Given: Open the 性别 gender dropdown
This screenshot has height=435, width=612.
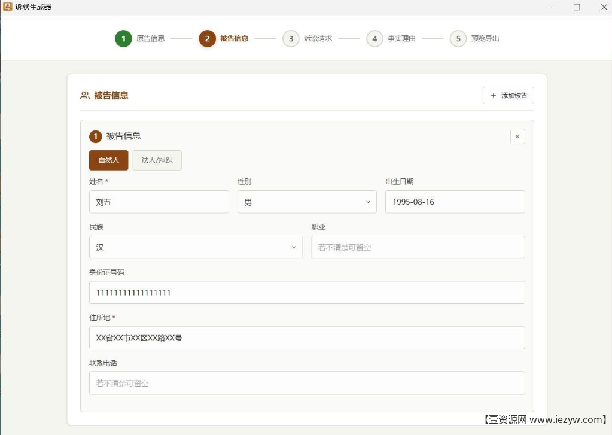Looking at the screenshot, I should [307, 202].
